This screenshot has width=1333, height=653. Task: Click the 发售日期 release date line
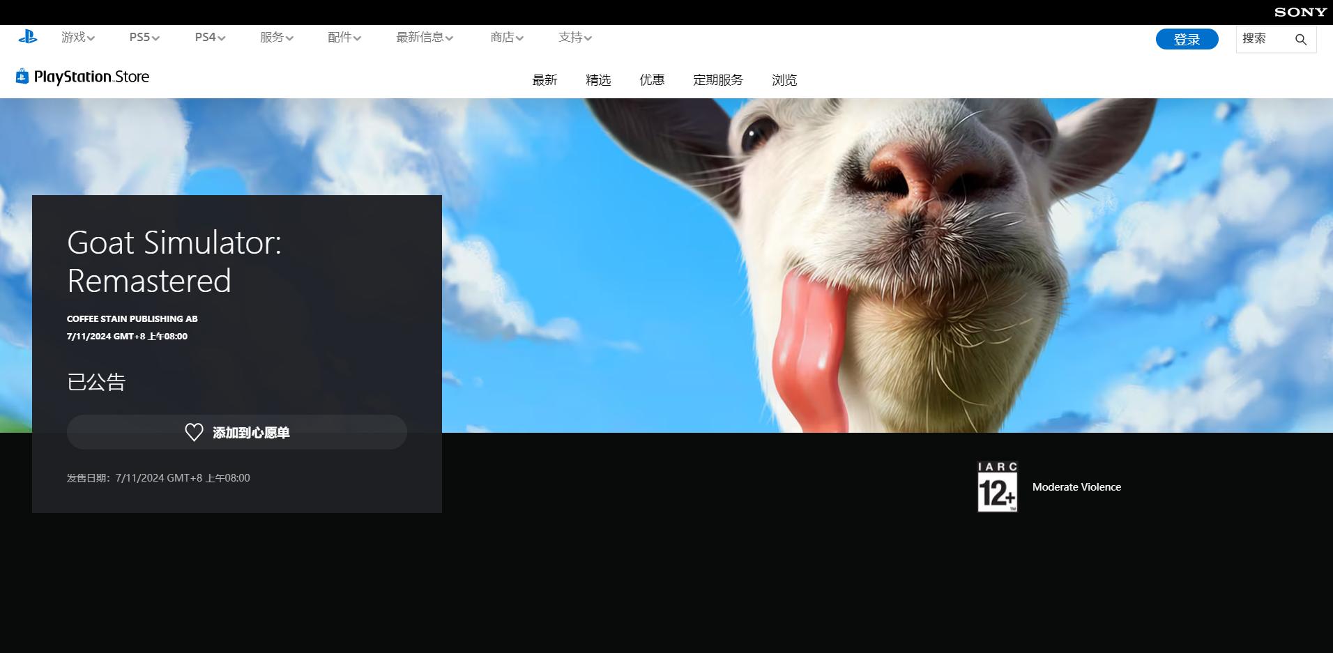[158, 478]
